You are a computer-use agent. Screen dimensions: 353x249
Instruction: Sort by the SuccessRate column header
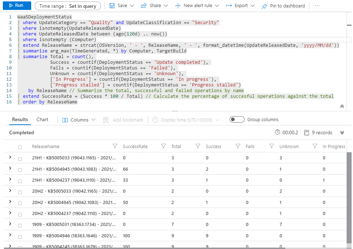pyautogui.click(x=135, y=146)
